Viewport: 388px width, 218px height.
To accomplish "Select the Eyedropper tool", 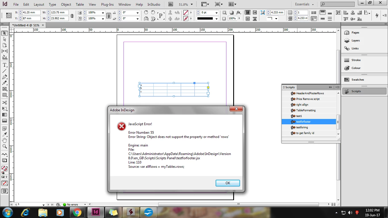I will point(5,135).
